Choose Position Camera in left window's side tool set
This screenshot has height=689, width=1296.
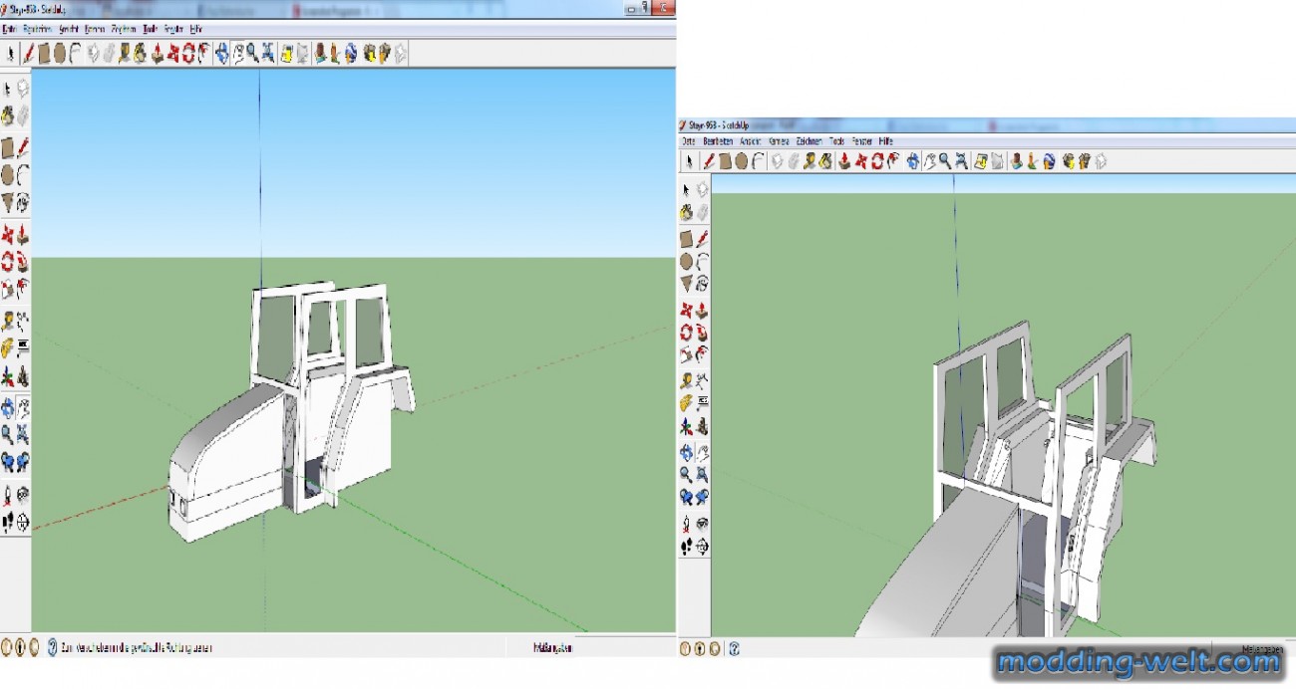[x=8, y=495]
